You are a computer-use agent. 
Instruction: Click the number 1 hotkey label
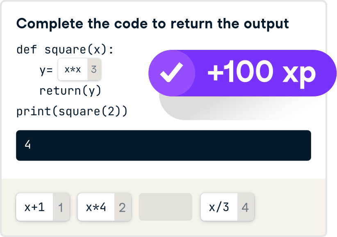(x=61, y=208)
